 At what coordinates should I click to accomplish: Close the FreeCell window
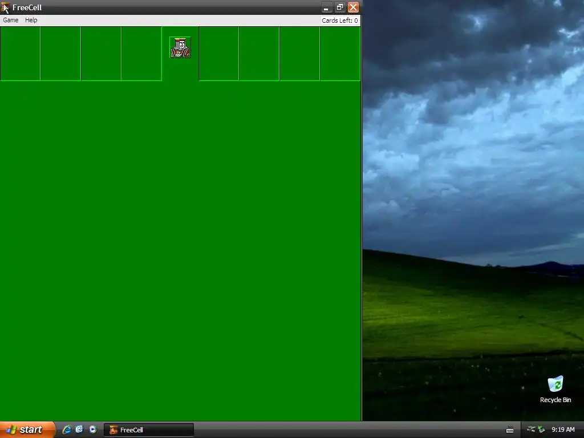[353, 7]
